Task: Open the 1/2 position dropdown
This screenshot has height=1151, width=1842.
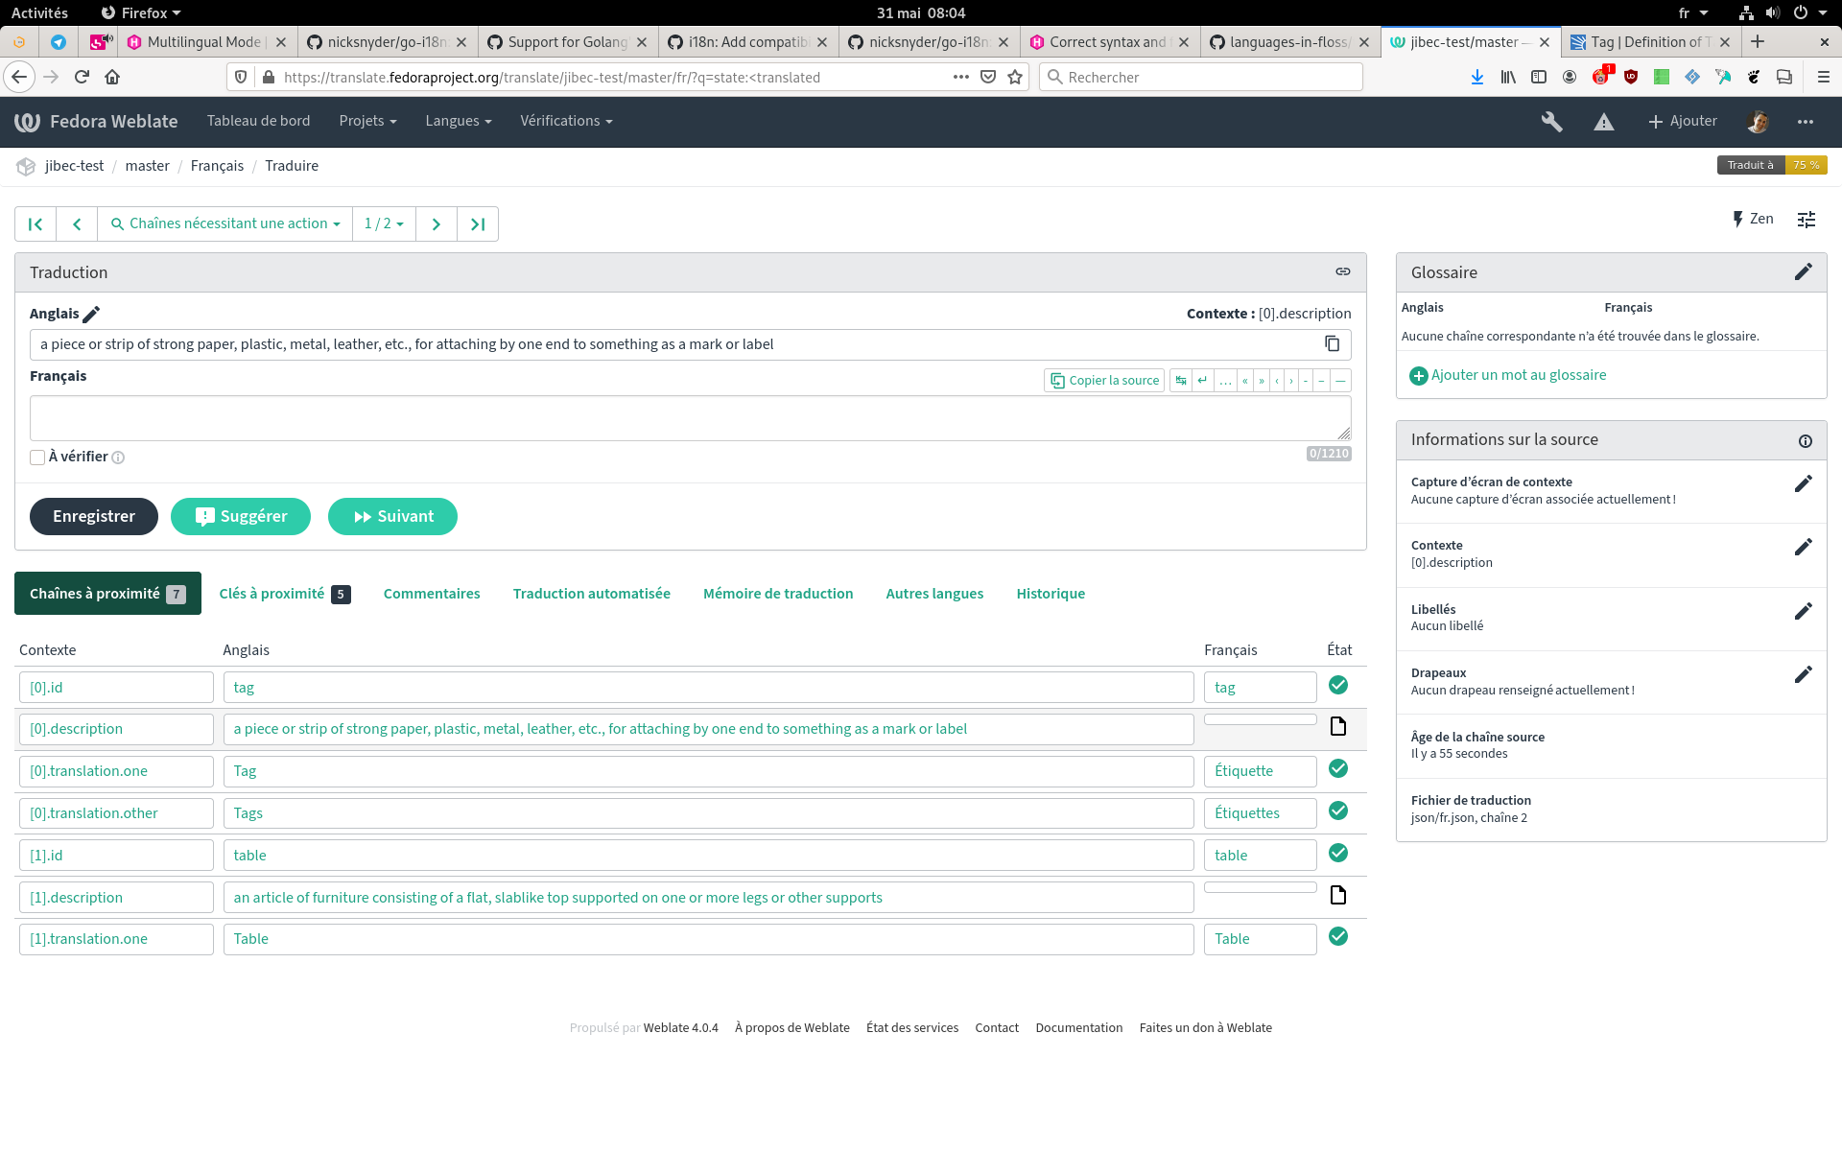Action: point(384,223)
